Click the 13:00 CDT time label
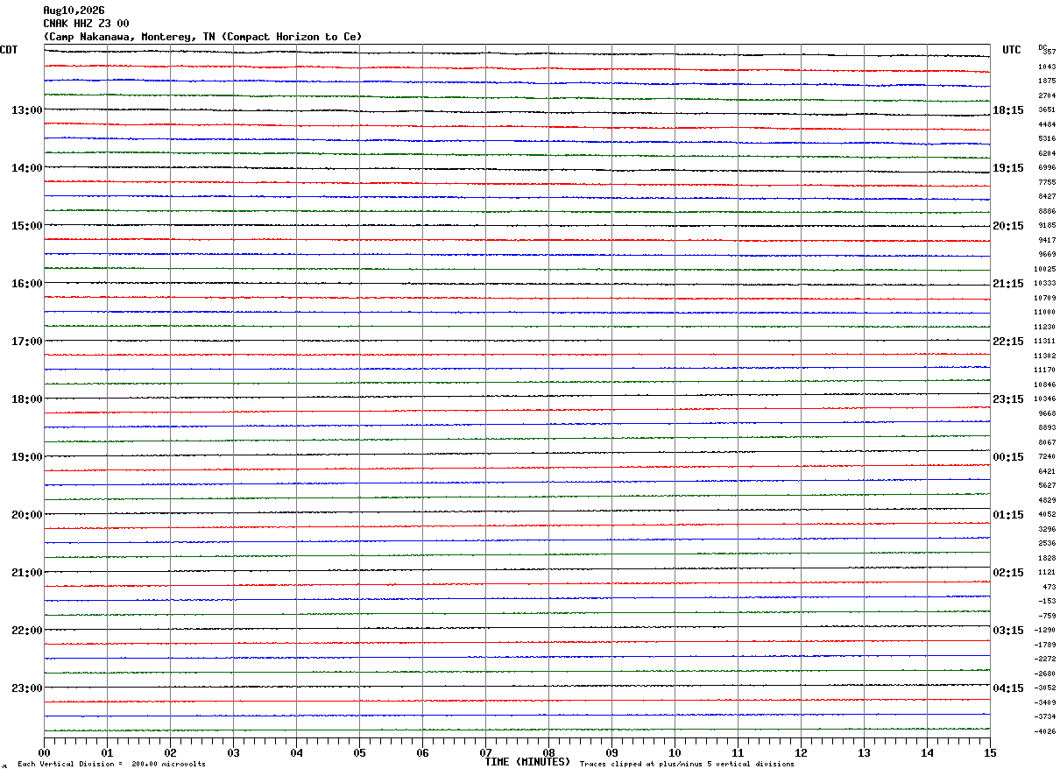Image resolution: width=1060 pixels, height=776 pixels. (x=26, y=110)
